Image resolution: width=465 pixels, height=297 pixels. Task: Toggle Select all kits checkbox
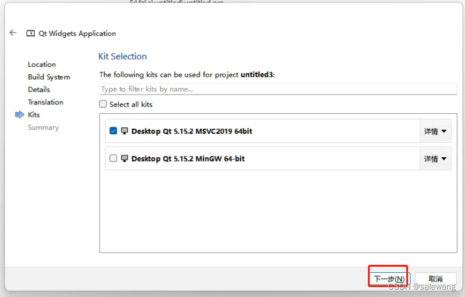click(x=103, y=104)
